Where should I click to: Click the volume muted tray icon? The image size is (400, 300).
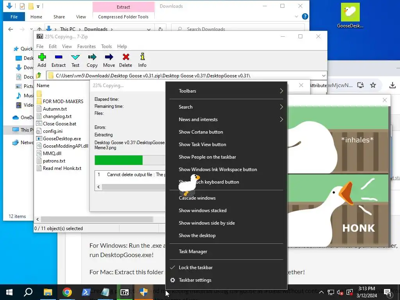340,292
